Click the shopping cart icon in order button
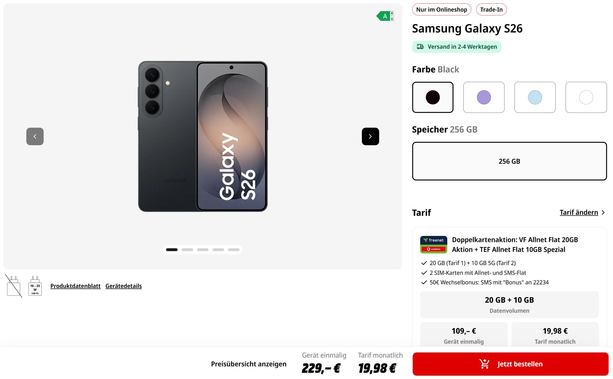 click(484, 364)
